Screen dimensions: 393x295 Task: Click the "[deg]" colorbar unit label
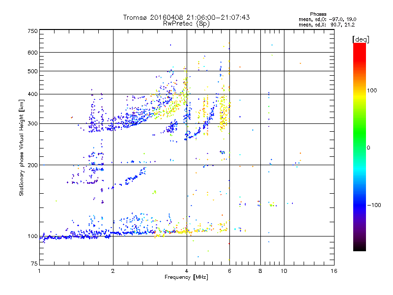(x=361, y=39)
